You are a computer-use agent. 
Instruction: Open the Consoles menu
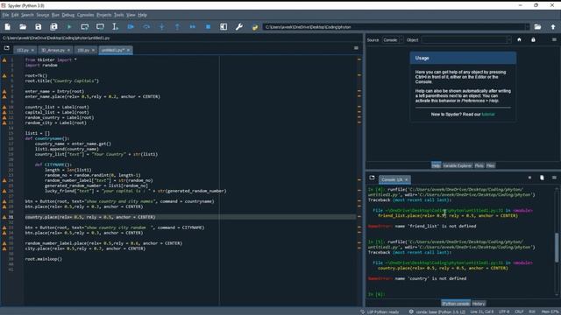click(x=86, y=15)
